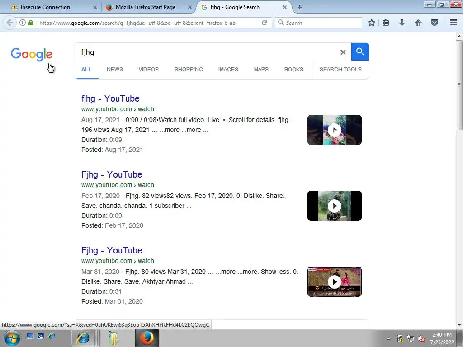
Task: Click the small Internet Explorer quick launch icon
Action: (52, 336)
